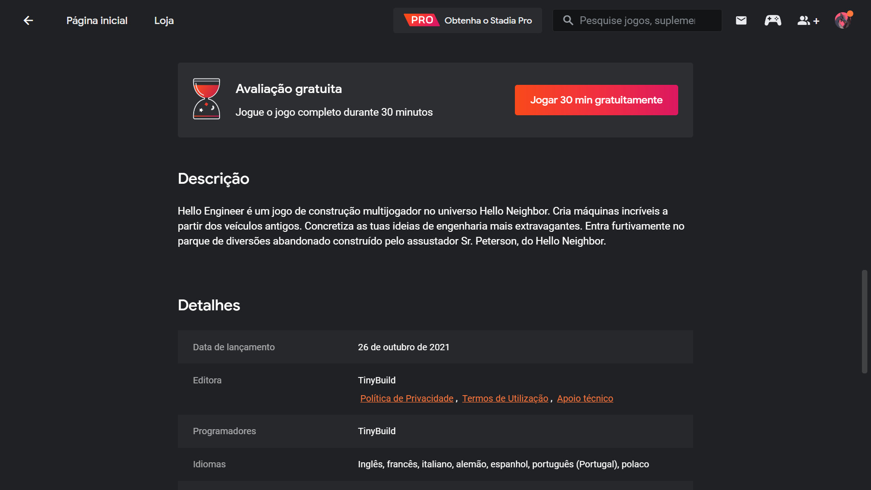Open the controller icon menu
Screen dimensions: 871x490
773,20
